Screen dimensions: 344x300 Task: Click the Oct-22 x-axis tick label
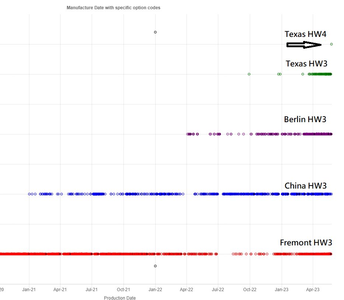click(x=250, y=290)
